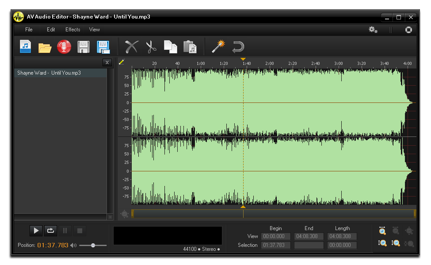The height and width of the screenshot is (265, 431).
Task: Click the speaker volume icon
Action: point(73,245)
